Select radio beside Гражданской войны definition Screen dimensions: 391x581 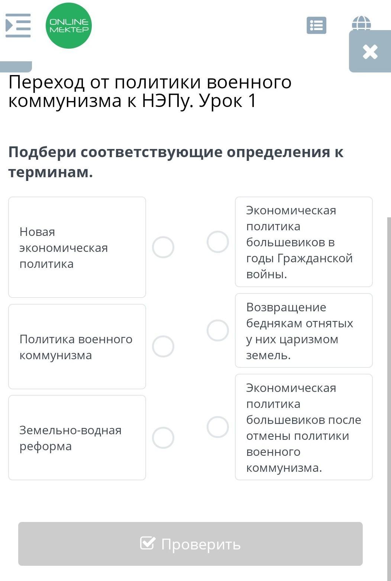218,242
